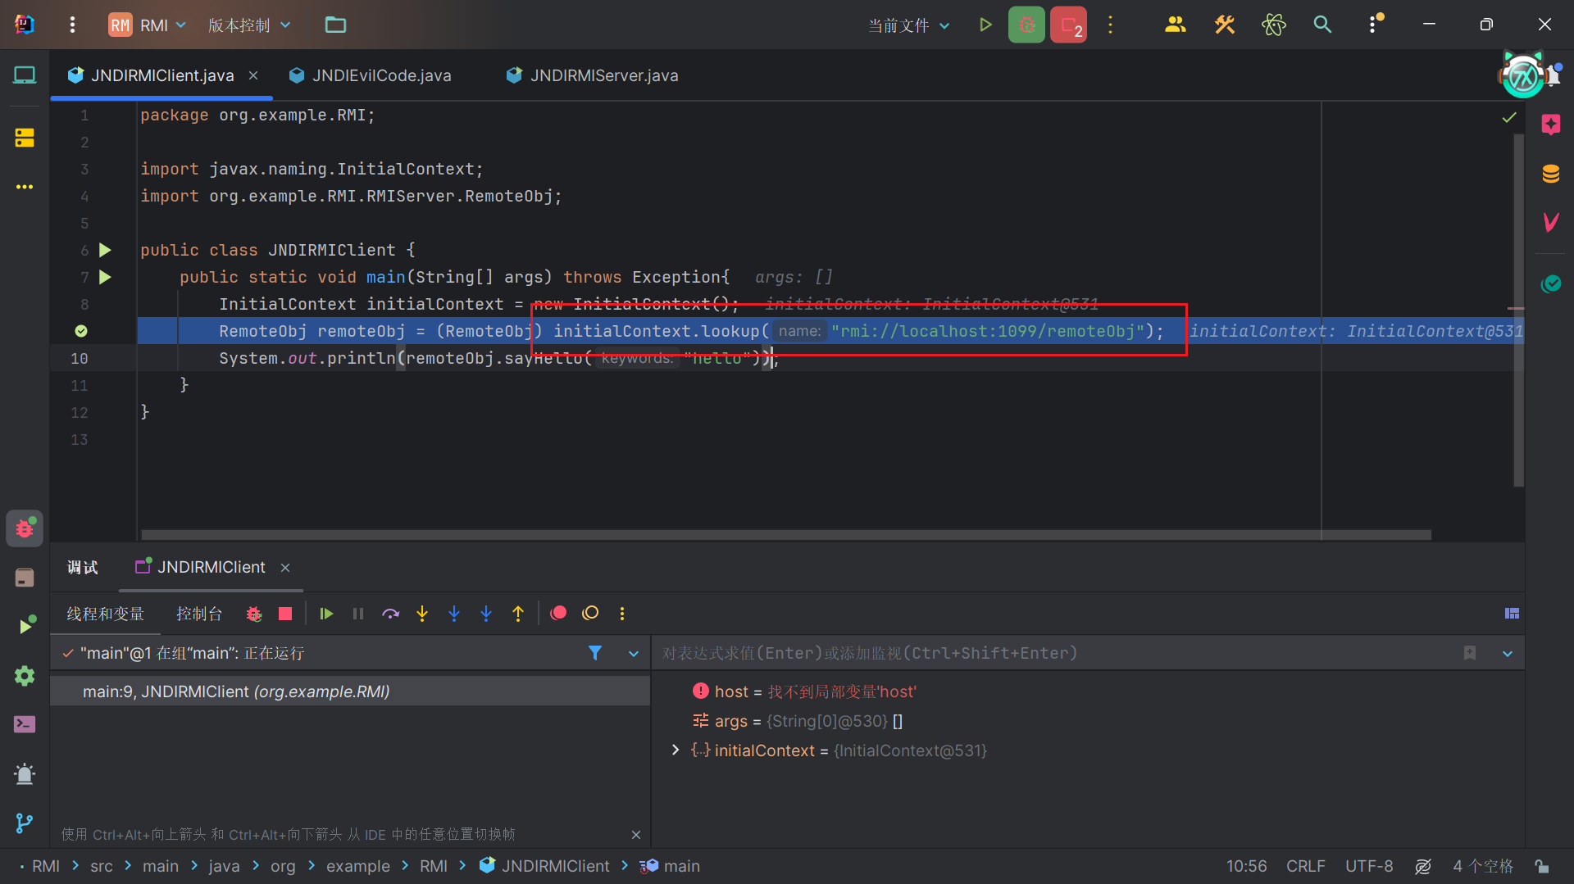Toggle breakpoint on line 9
This screenshot has width=1574, height=884.
(81, 331)
